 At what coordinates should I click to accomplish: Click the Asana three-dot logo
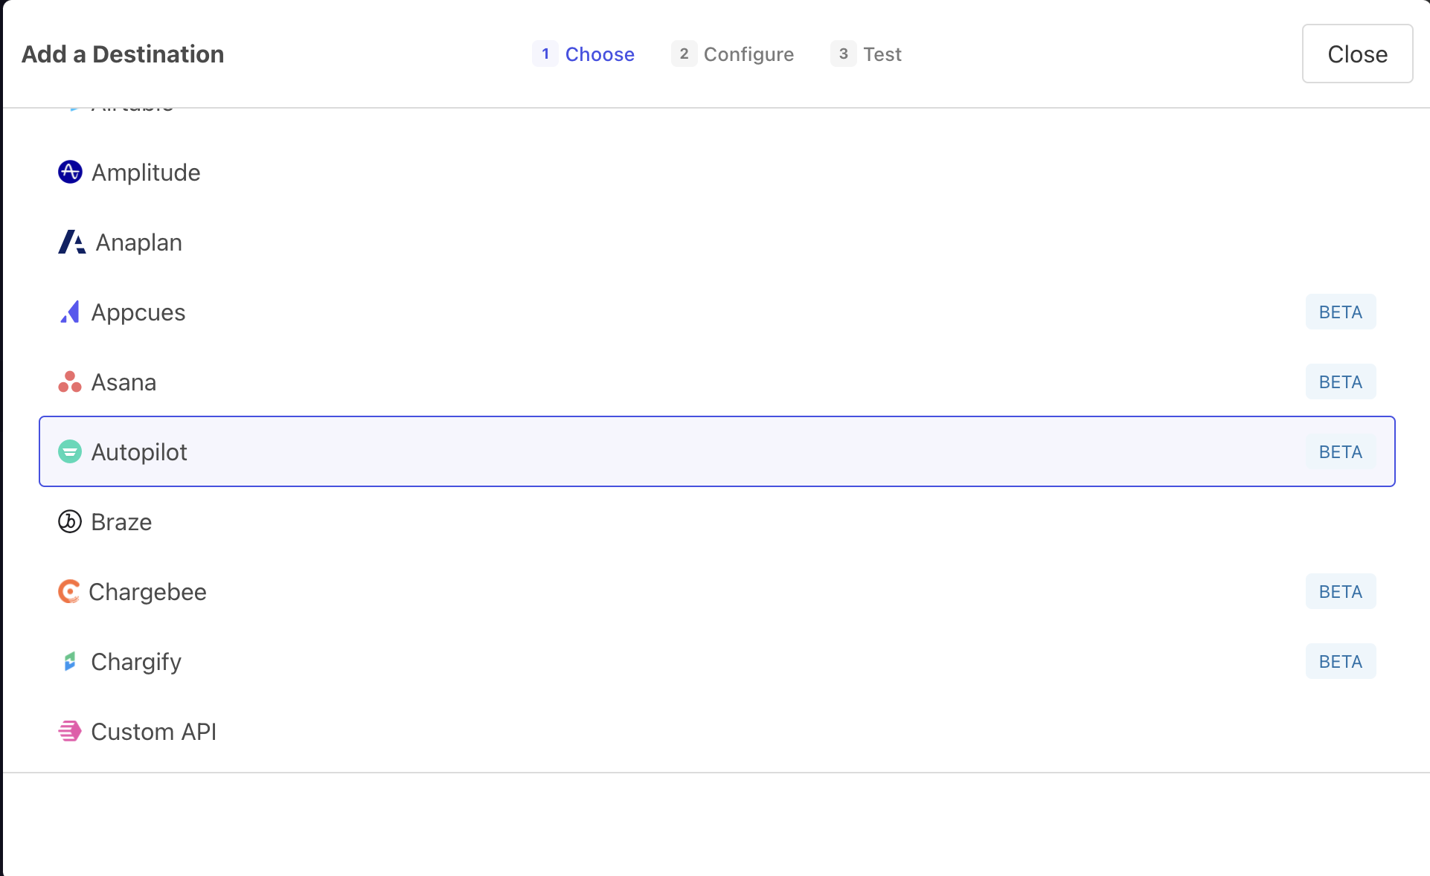tap(70, 382)
